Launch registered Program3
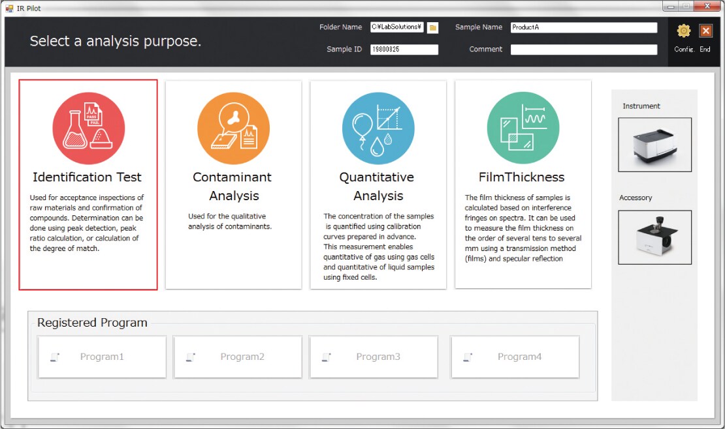 coord(374,357)
